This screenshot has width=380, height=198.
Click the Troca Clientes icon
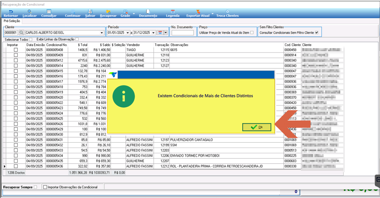pyautogui.click(x=227, y=11)
